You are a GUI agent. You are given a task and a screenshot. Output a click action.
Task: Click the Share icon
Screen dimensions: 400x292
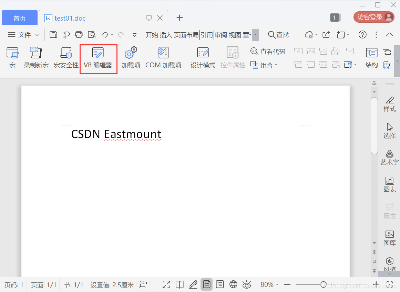(x=326, y=35)
